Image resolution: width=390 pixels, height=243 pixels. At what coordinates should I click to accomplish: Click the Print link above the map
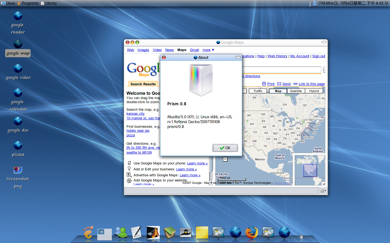tap(271, 84)
